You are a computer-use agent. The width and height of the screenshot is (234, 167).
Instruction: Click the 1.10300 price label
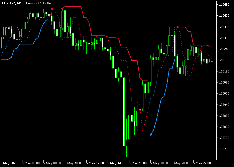[224, 38]
